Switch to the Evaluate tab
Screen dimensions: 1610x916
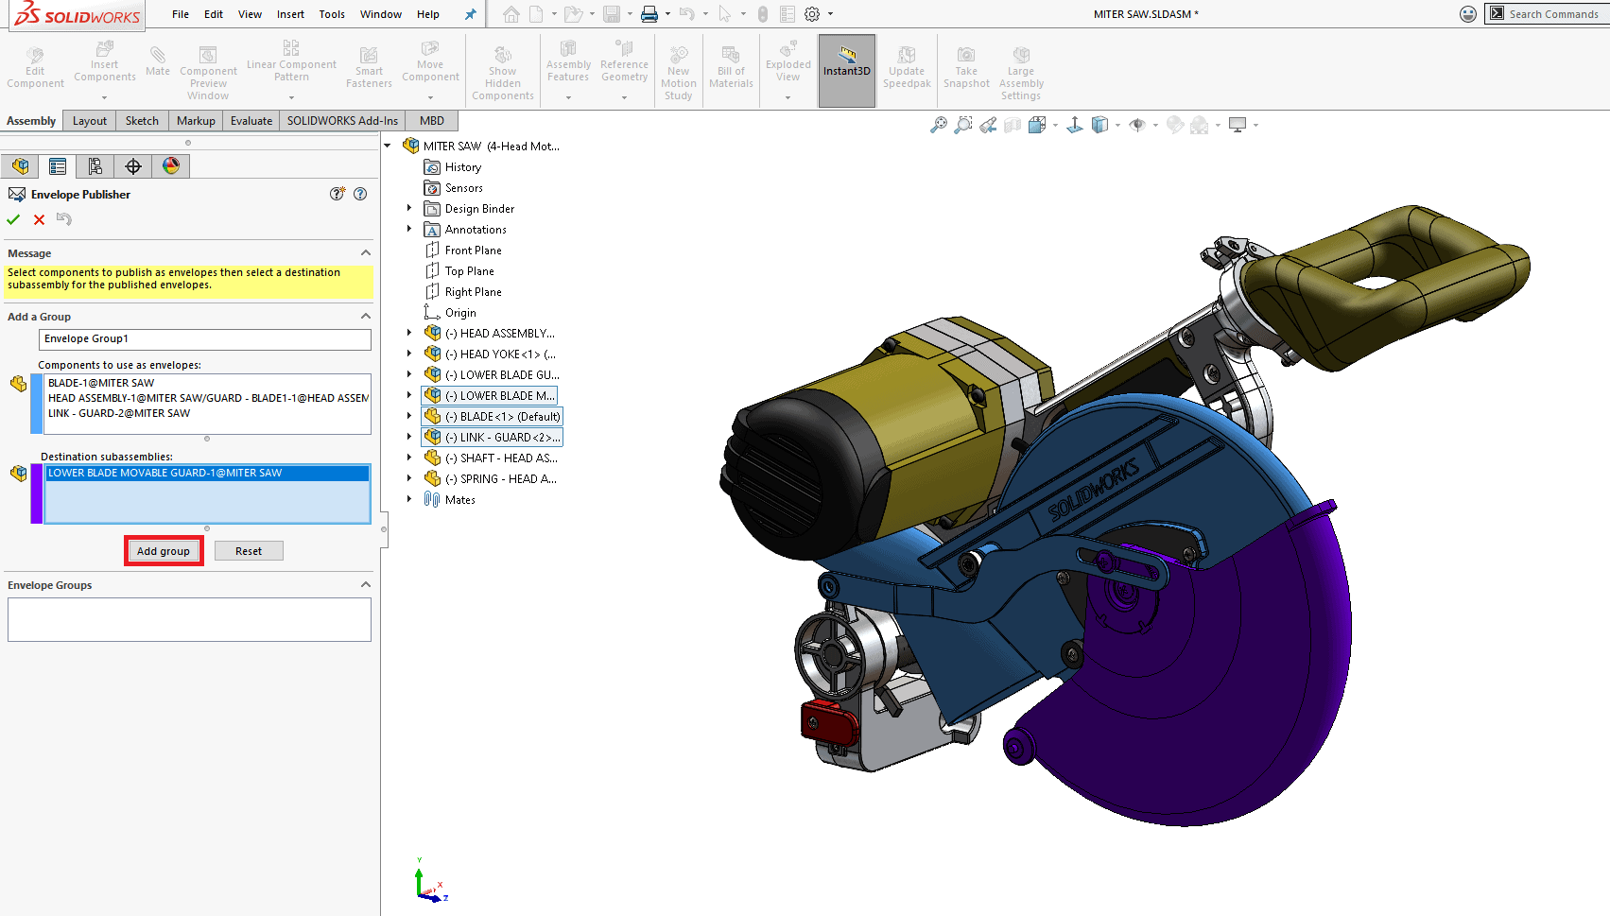(x=251, y=121)
